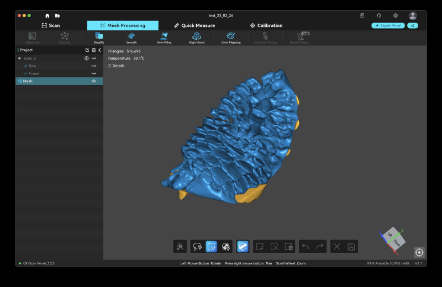The height and width of the screenshot is (287, 442).
Task: Click the Head AI Repair icon
Action: pyautogui.click(x=299, y=38)
